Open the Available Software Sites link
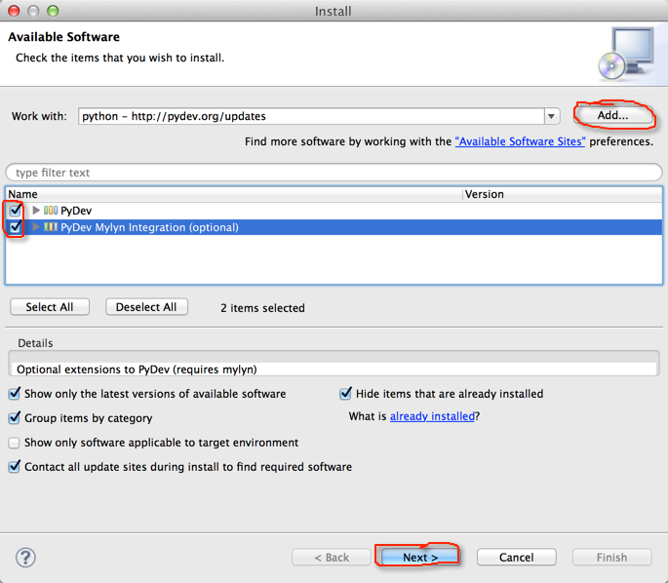The height and width of the screenshot is (583, 668). pyautogui.click(x=520, y=141)
